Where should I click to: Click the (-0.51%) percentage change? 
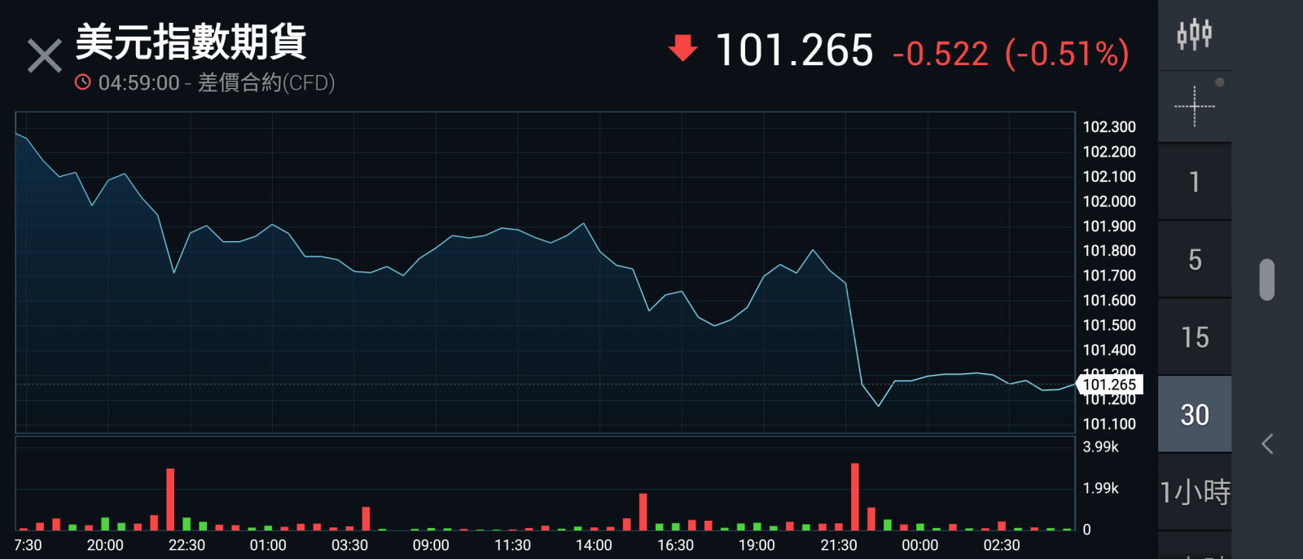point(1067,55)
